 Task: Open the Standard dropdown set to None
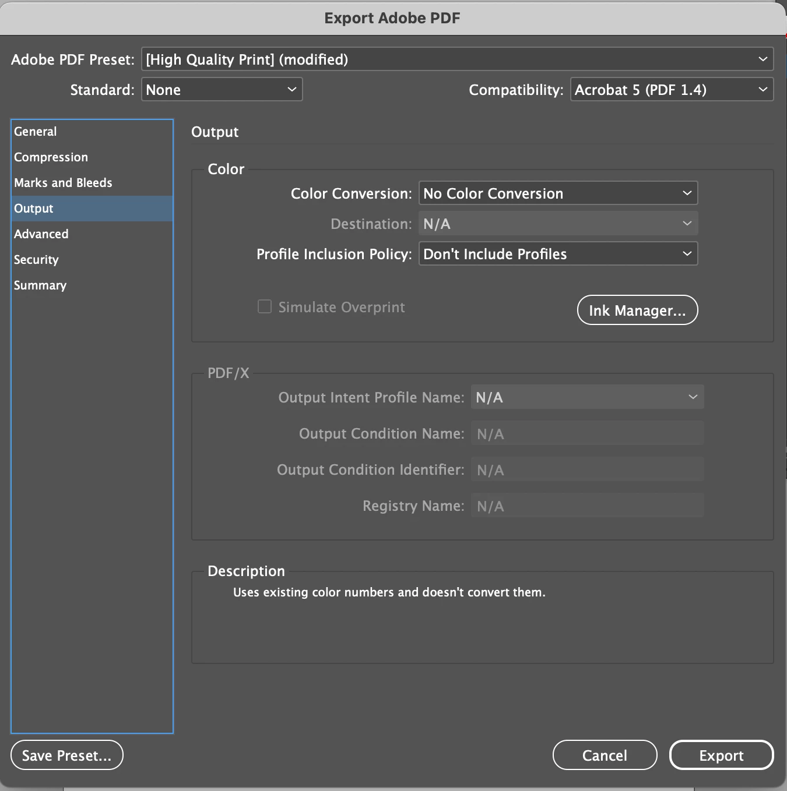tap(222, 90)
